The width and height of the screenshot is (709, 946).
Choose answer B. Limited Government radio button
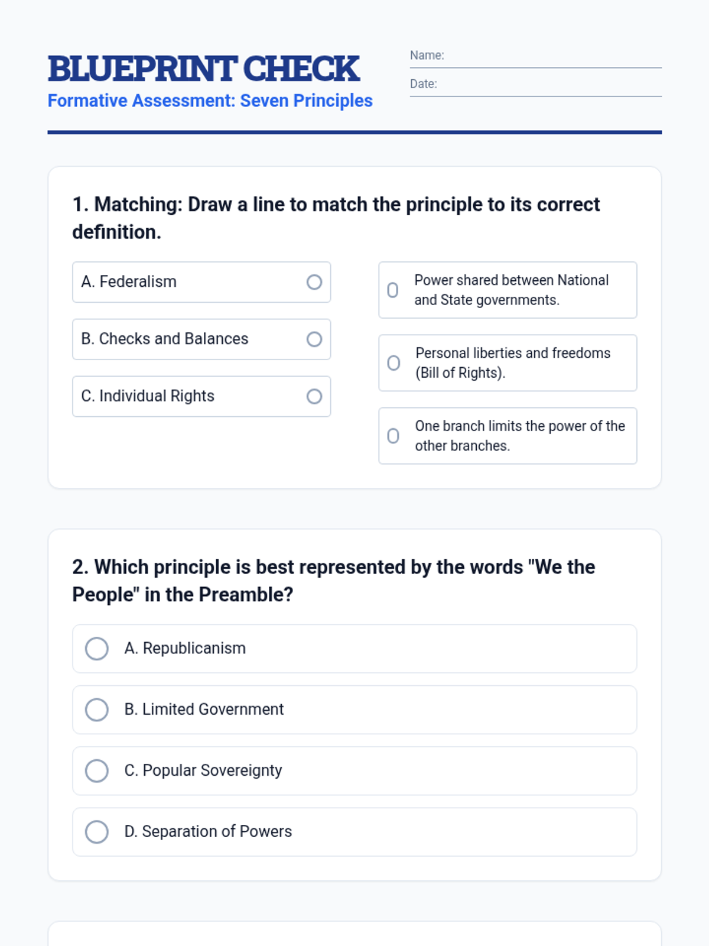97,710
